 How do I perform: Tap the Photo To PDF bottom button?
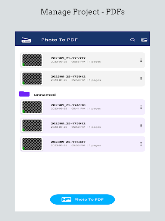(82, 199)
